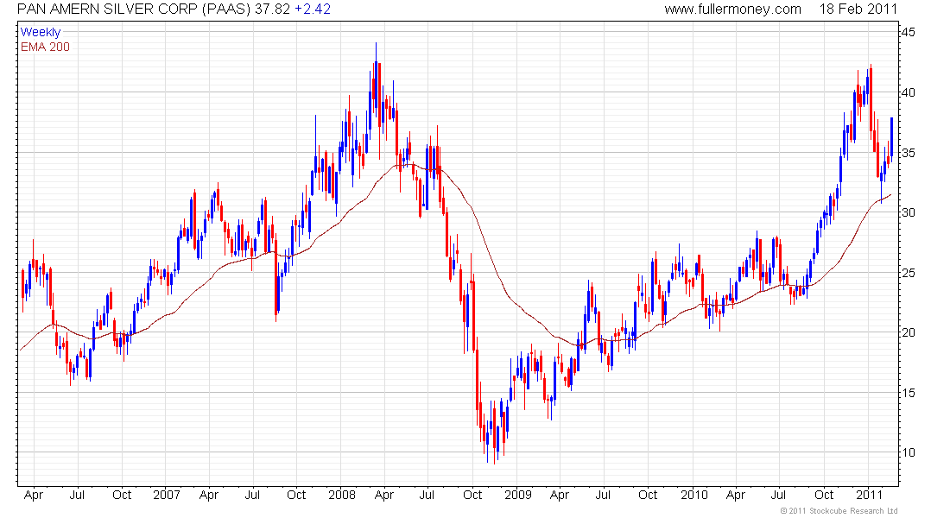
Task: Select the 2011 marker on time axis
Action: pos(868,496)
